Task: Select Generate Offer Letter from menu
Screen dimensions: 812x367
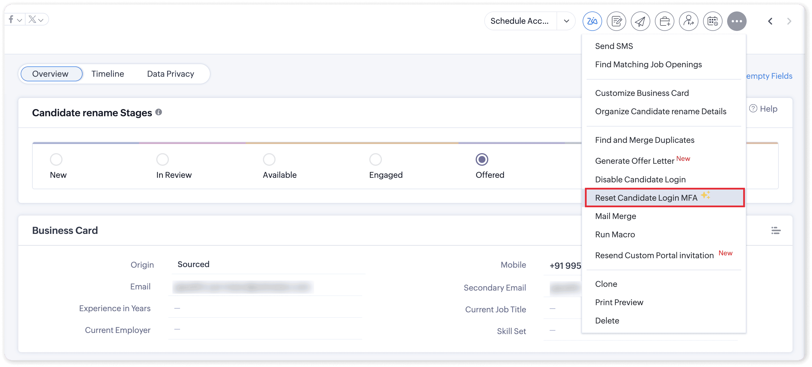Action: (x=634, y=161)
